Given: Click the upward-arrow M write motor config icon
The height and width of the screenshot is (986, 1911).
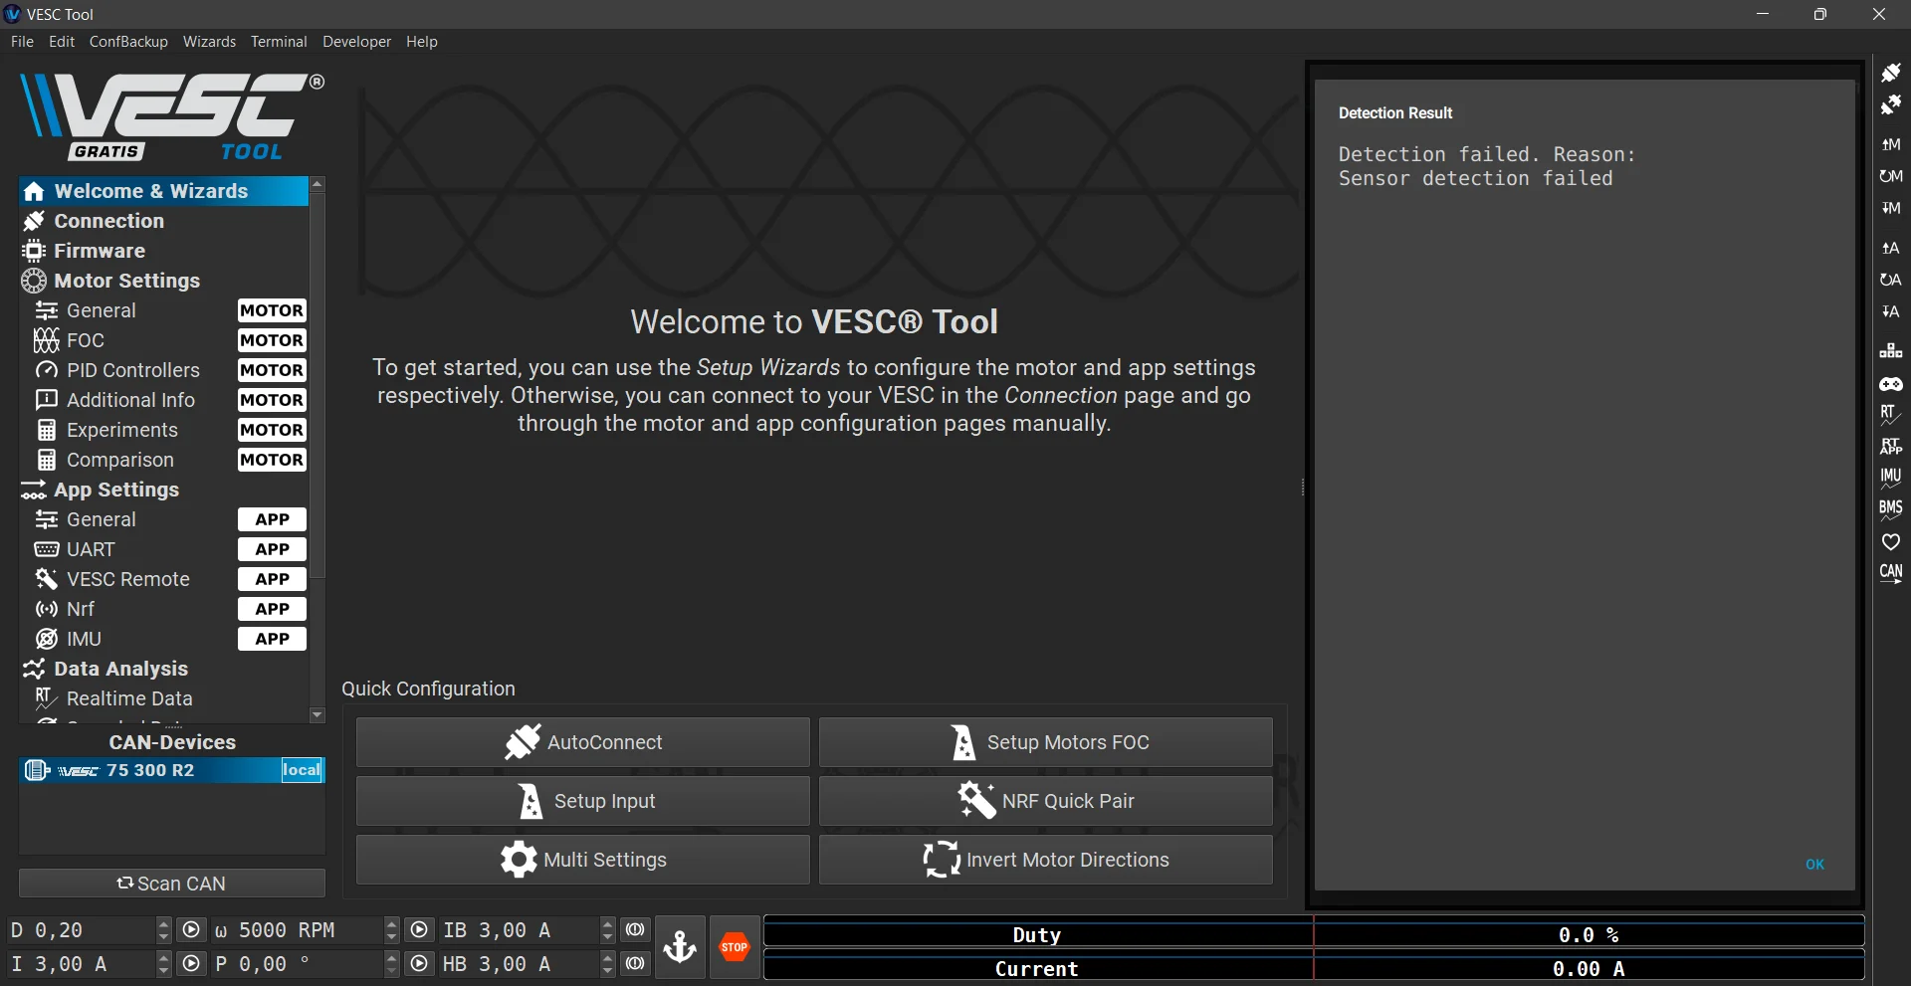Looking at the screenshot, I should point(1890,144).
